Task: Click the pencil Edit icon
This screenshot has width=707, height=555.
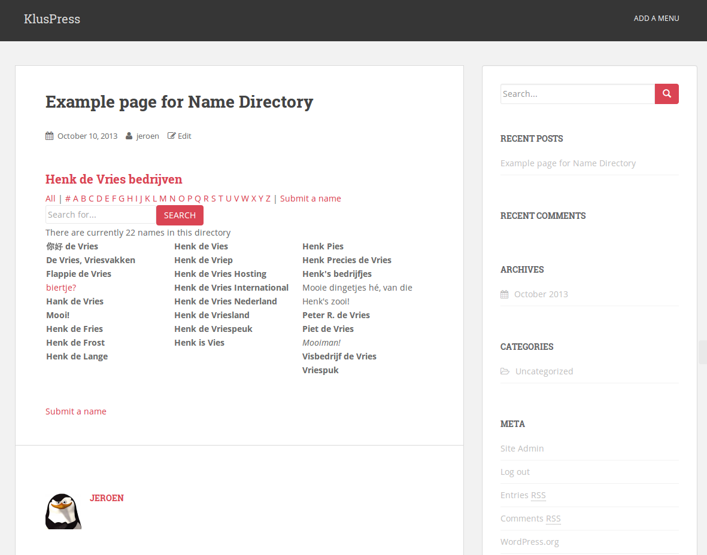Action: (x=172, y=136)
